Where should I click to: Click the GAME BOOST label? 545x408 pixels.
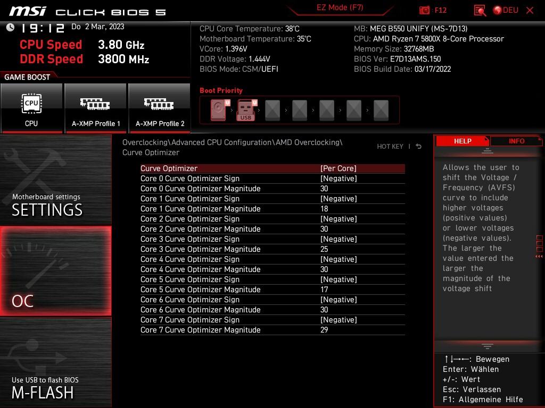(27, 77)
